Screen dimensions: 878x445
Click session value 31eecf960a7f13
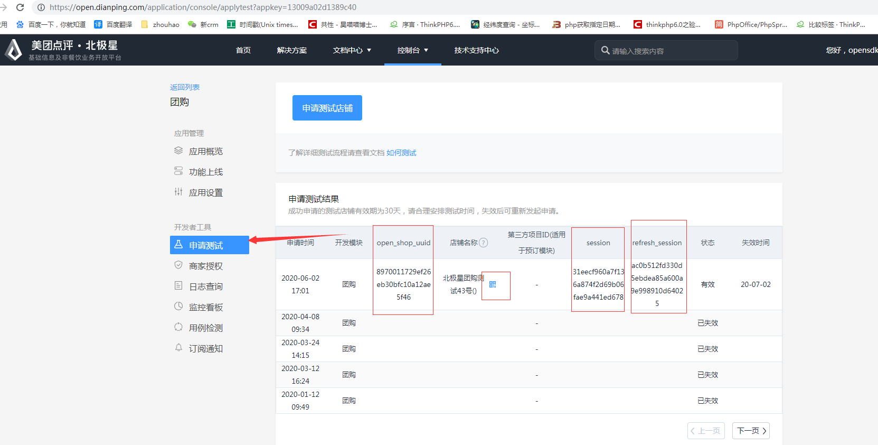(598, 284)
